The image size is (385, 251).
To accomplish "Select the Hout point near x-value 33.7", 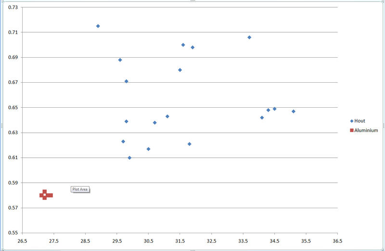I will [249, 38].
